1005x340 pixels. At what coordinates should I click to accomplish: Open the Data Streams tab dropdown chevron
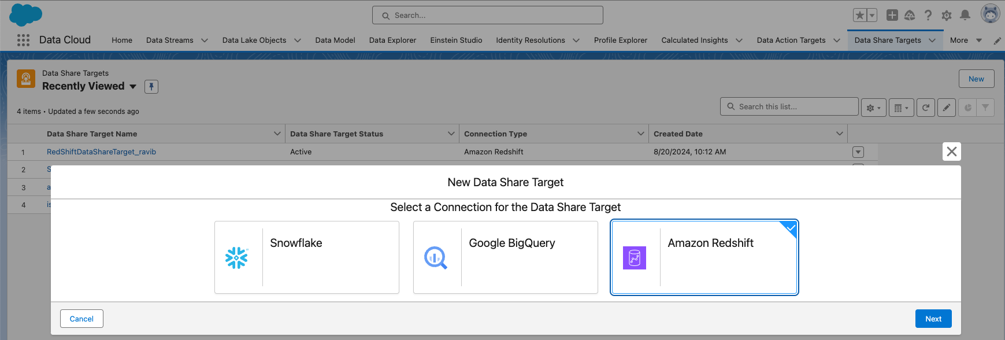pyautogui.click(x=205, y=40)
